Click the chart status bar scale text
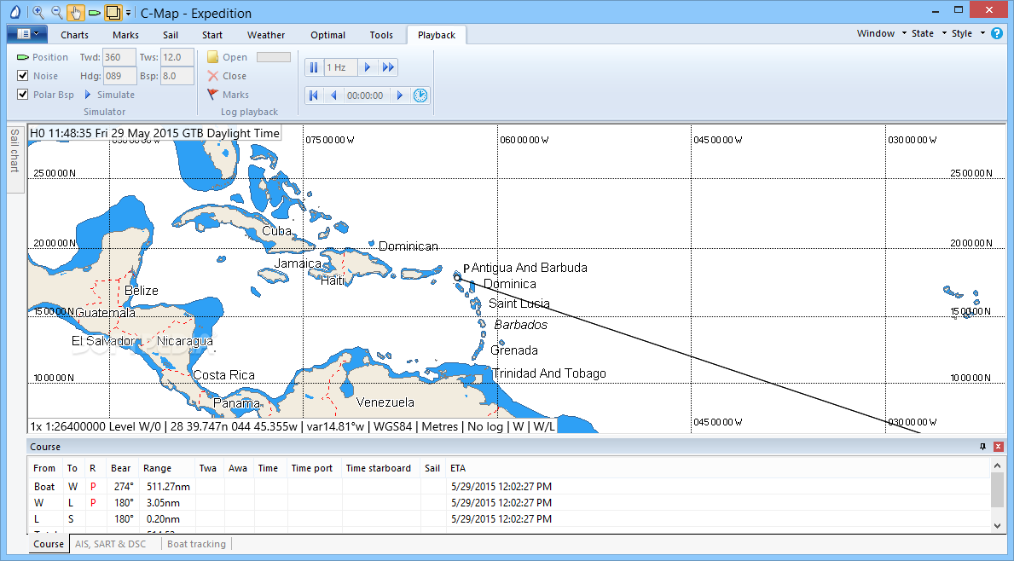Viewport: 1014px width, 561px height. pyautogui.click(x=293, y=426)
